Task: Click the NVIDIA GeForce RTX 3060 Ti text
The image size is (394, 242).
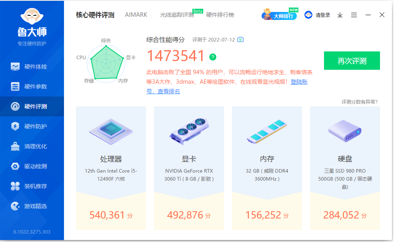Action: [x=189, y=175]
